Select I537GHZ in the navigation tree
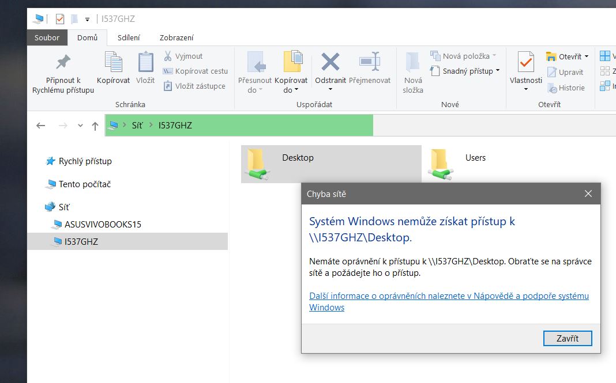Screen dimensions: 616x383 pos(127,241)
